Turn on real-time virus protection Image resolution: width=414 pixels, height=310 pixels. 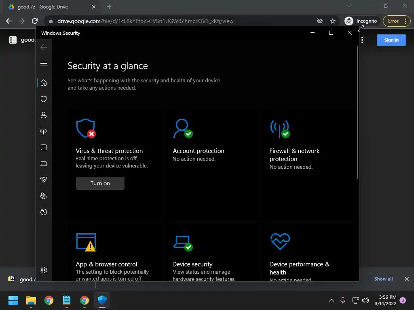tap(100, 183)
